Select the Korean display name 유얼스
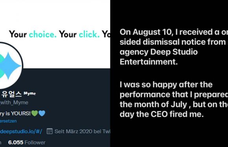This screenshot has height=147, width=228. coord(12,94)
